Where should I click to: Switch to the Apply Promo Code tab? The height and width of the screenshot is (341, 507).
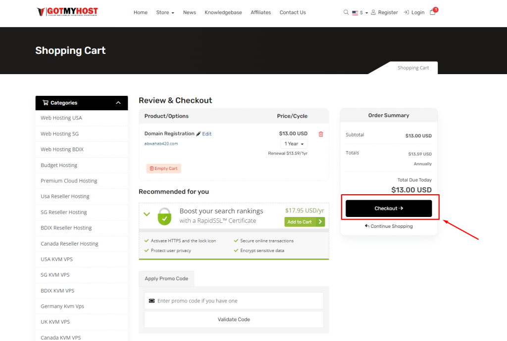pos(166,279)
